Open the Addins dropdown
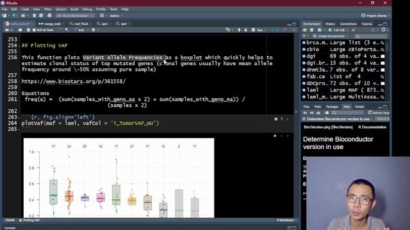 coord(116,15)
